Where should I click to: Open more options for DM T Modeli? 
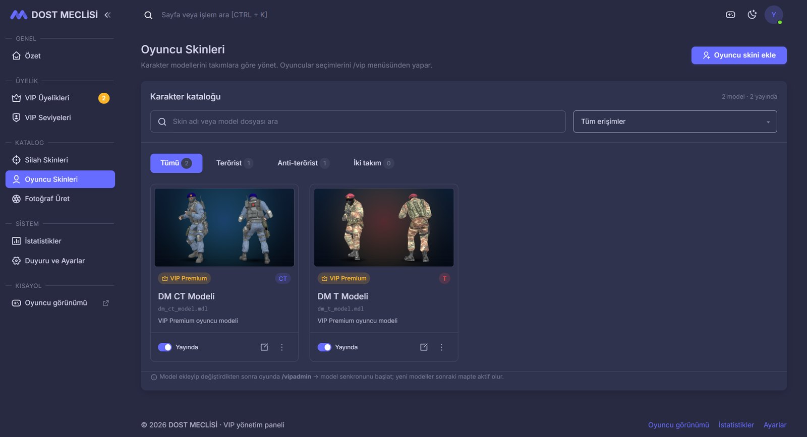pos(441,347)
